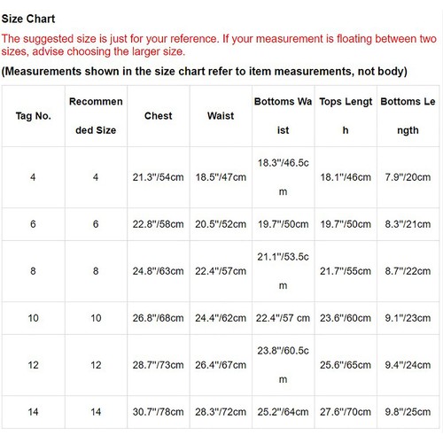The height and width of the screenshot is (443, 443).
Task: Click the 21.3"/54cm chest cell
Action: point(159,177)
